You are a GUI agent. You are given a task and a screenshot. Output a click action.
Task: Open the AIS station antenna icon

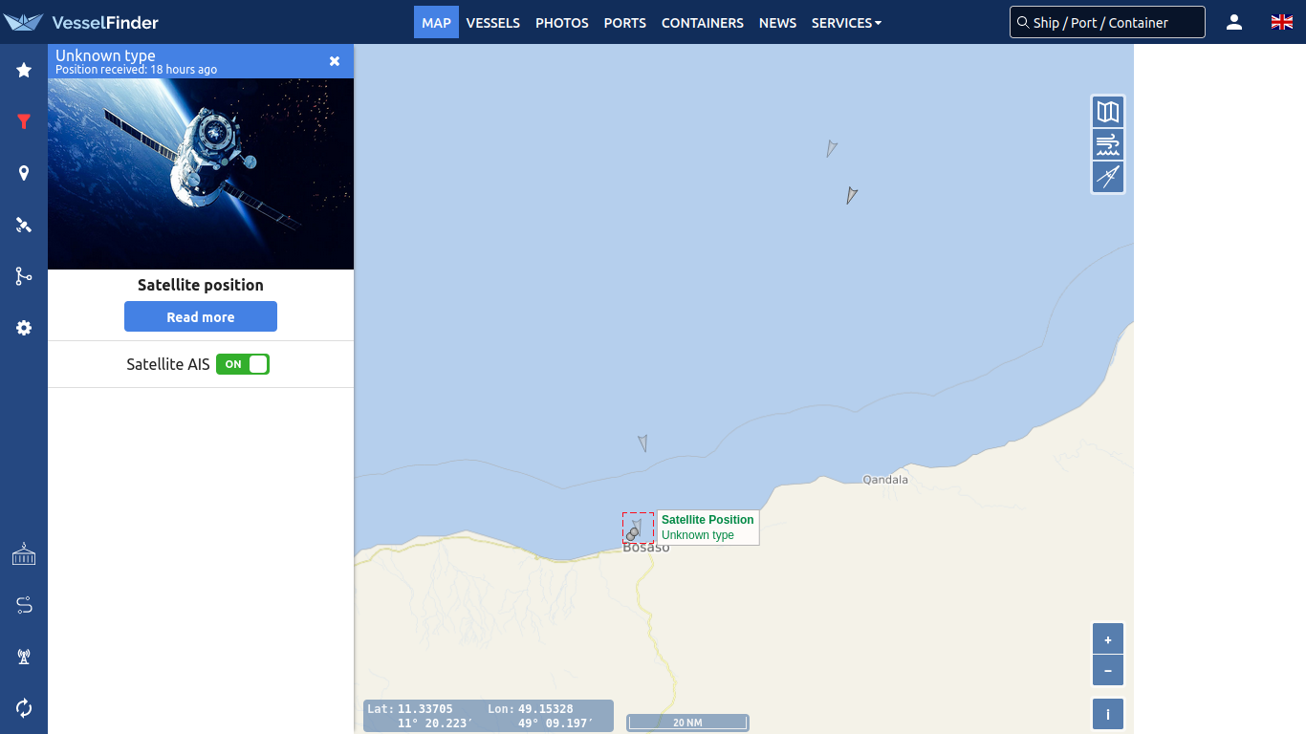[x=24, y=657]
